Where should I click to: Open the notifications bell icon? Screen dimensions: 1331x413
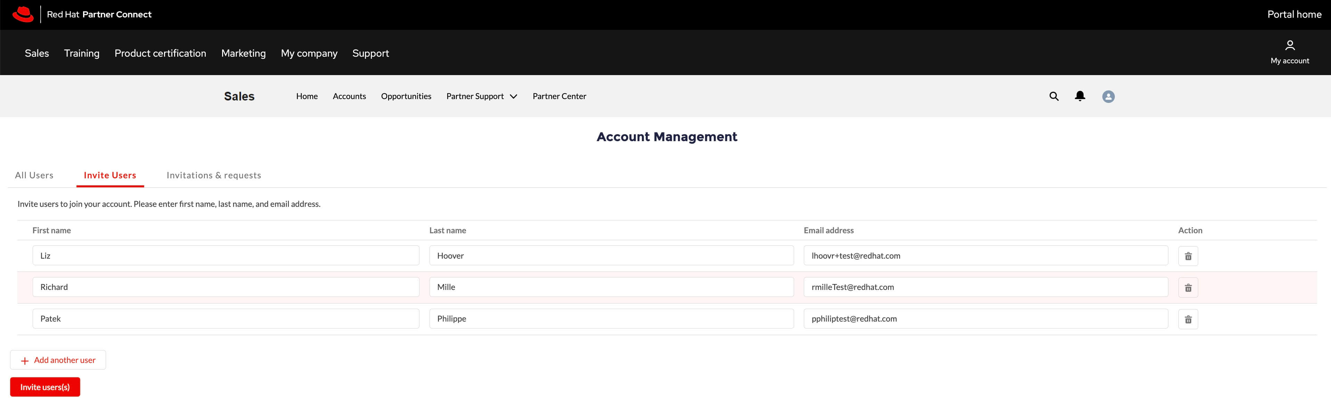click(x=1079, y=96)
